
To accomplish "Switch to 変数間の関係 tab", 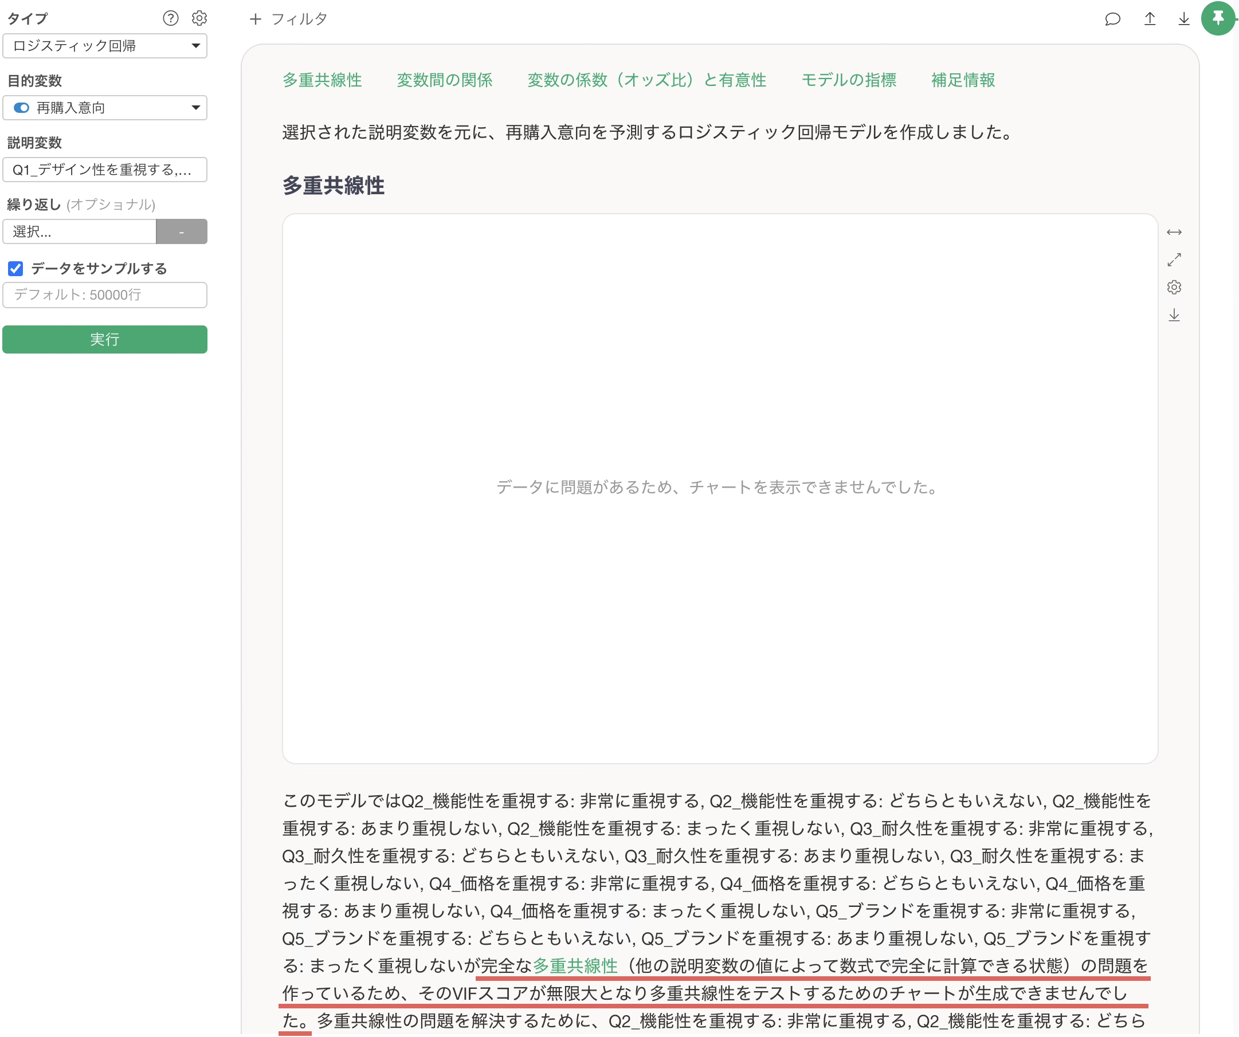I will click(x=444, y=80).
